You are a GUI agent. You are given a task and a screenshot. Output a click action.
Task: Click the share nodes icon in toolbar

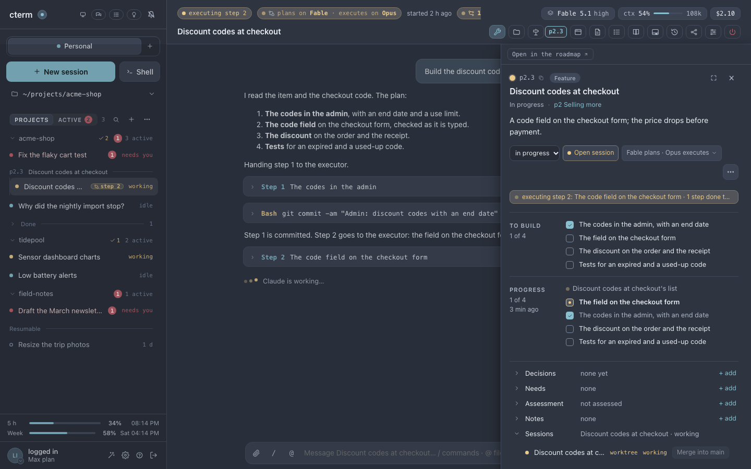pos(694,32)
